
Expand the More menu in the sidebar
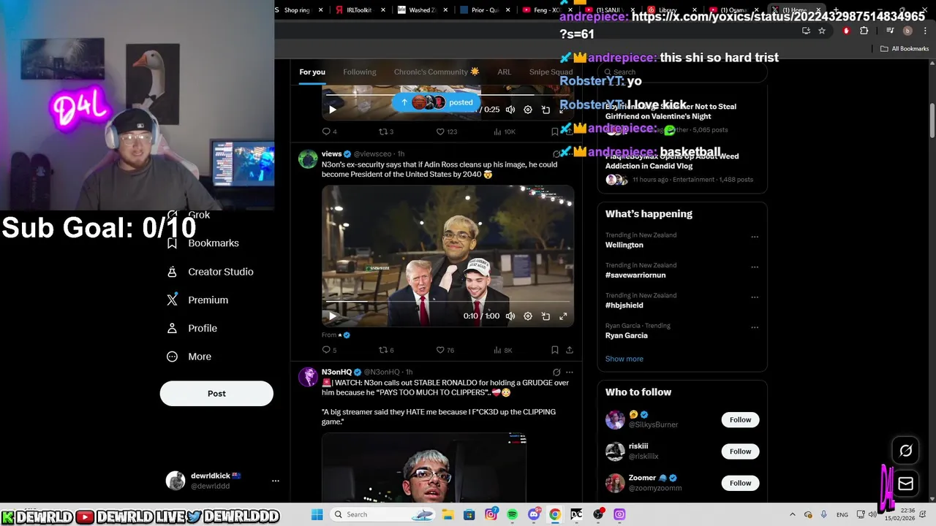(189, 357)
